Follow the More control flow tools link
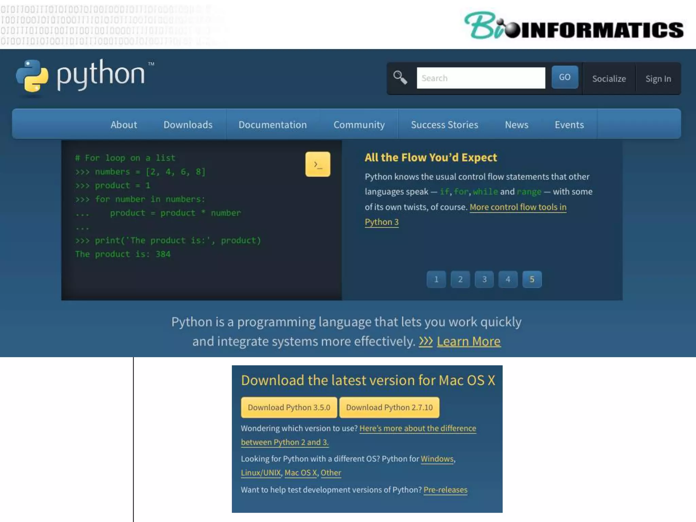 click(x=518, y=207)
